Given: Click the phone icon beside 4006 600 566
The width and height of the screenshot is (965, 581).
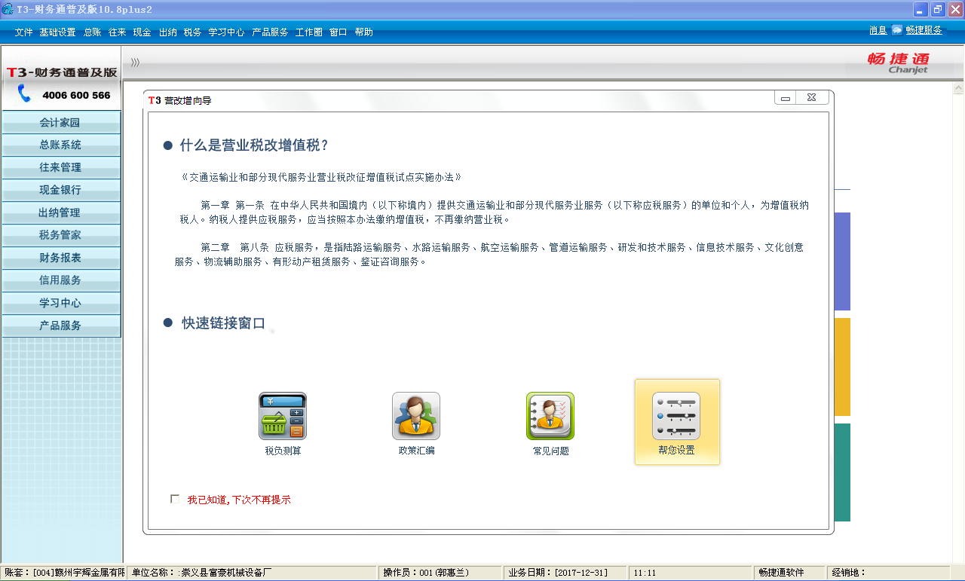Looking at the screenshot, I should (x=25, y=93).
